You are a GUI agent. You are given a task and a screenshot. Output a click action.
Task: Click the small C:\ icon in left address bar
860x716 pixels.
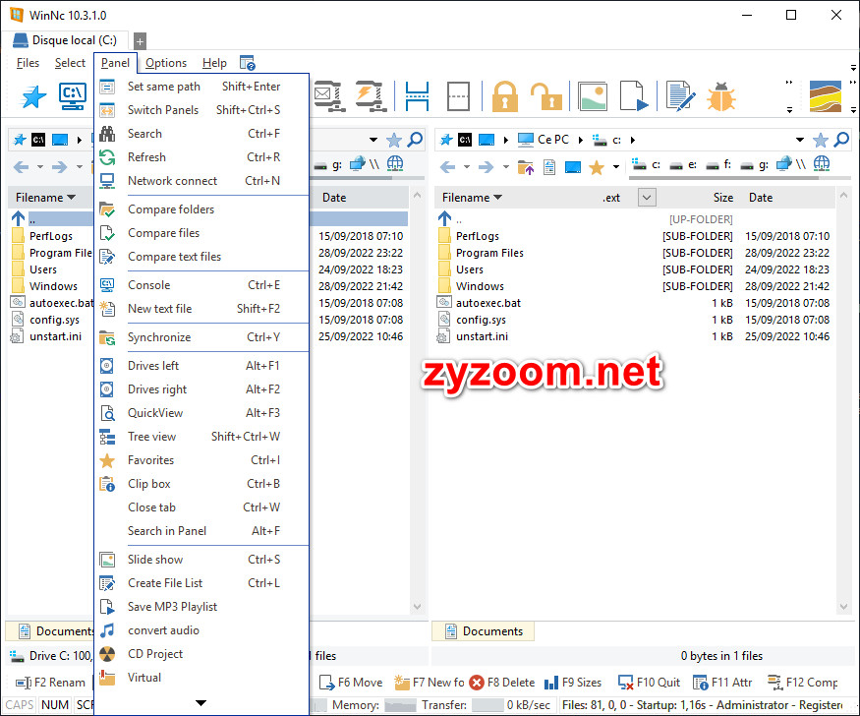click(38, 140)
